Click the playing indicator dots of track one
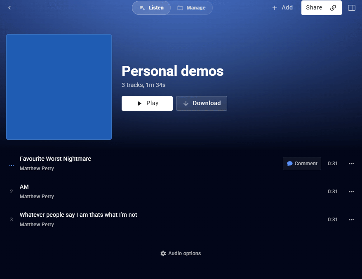Image resolution: width=362 pixels, height=279 pixels. point(12,165)
